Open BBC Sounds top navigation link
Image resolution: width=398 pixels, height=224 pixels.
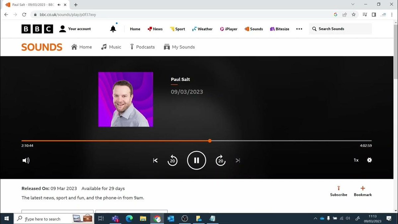coord(254,29)
